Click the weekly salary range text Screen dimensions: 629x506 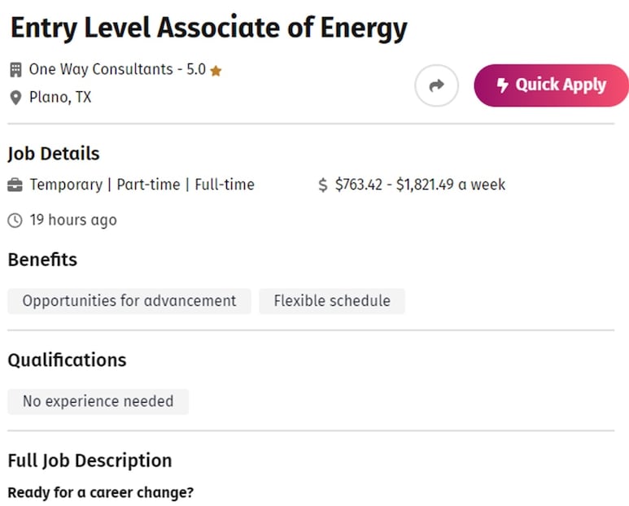pos(421,185)
